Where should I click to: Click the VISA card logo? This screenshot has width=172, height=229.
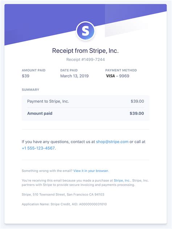coord(110,76)
